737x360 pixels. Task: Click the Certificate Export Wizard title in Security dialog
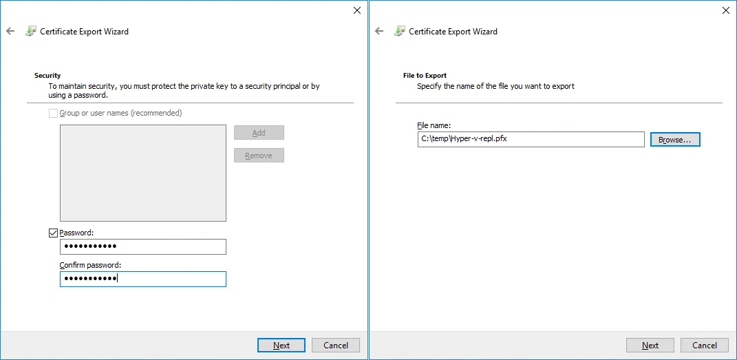pyautogui.click(x=84, y=32)
